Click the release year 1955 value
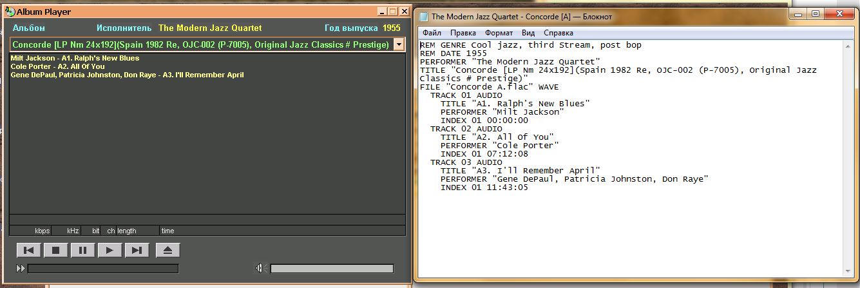Viewport: 860px width, 288px height. click(392, 28)
